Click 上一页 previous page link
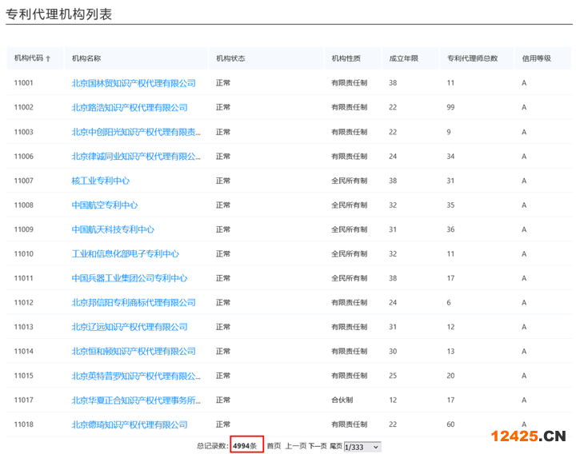 click(x=295, y=446)
